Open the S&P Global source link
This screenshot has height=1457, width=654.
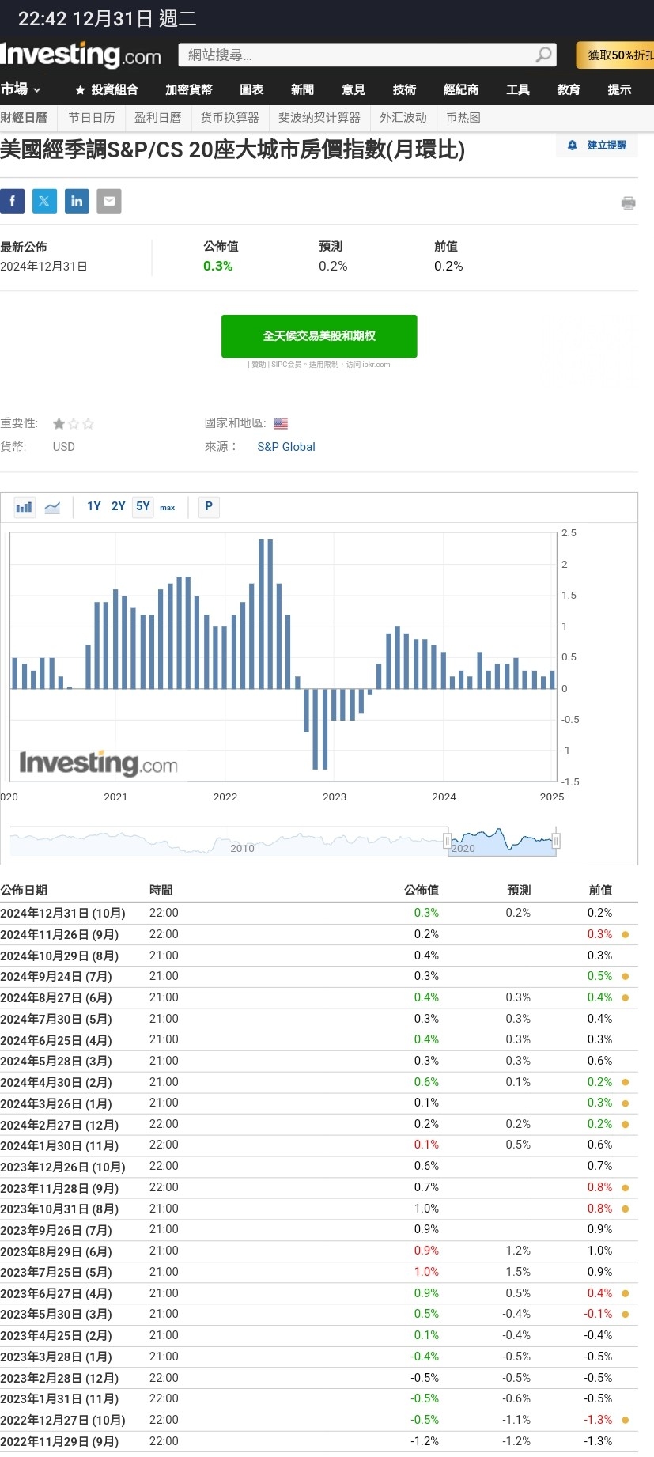286,447
